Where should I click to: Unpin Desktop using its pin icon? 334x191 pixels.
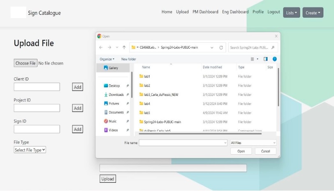(128, 86)
